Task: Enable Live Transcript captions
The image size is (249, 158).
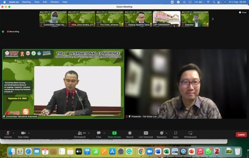Action: click(x=146, y=133)
